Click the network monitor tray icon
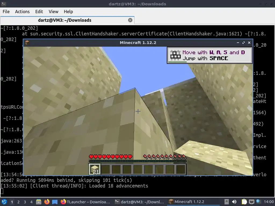The image size is (275, 206). pyautogui.click(x=251, y=202)
